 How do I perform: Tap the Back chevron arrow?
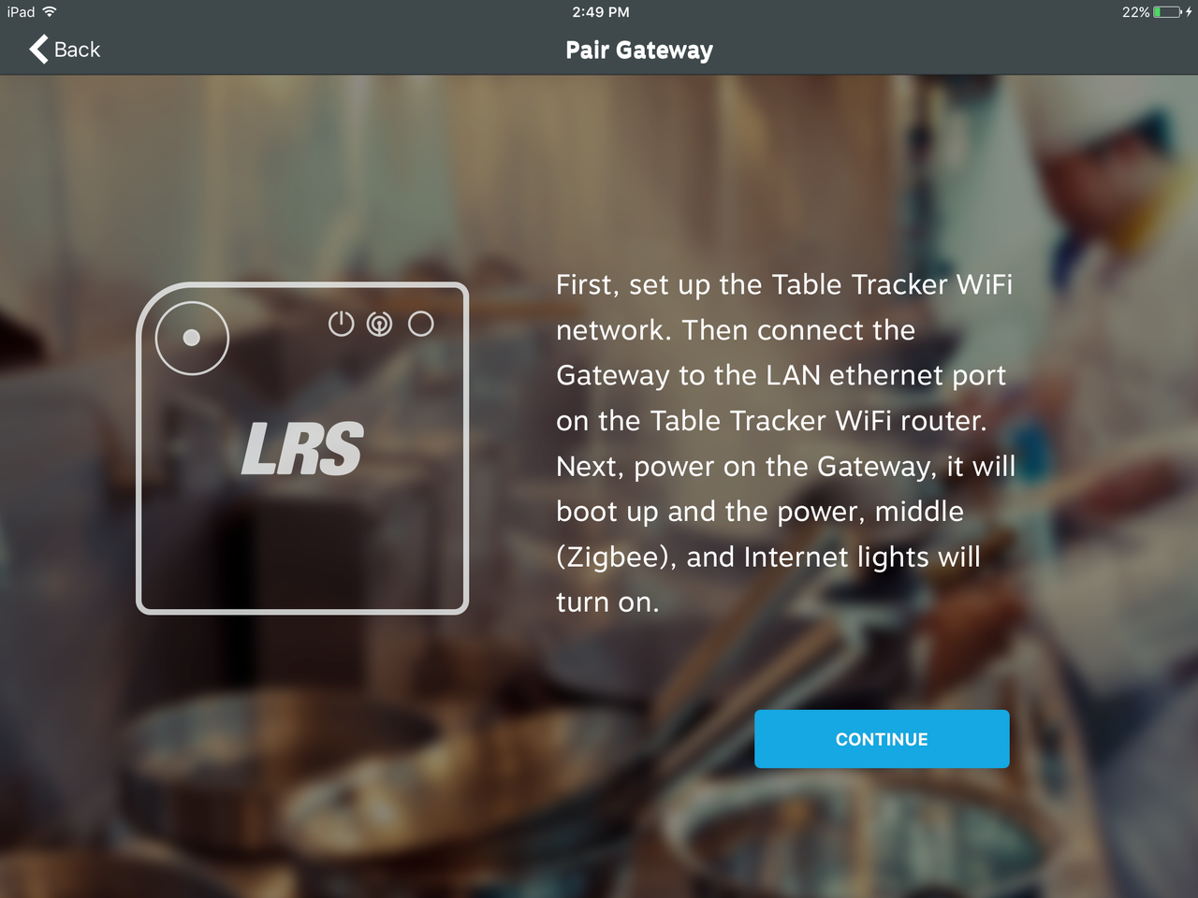click(38, 50)
